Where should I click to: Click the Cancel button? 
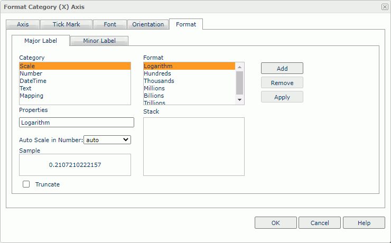coord(320,223)
